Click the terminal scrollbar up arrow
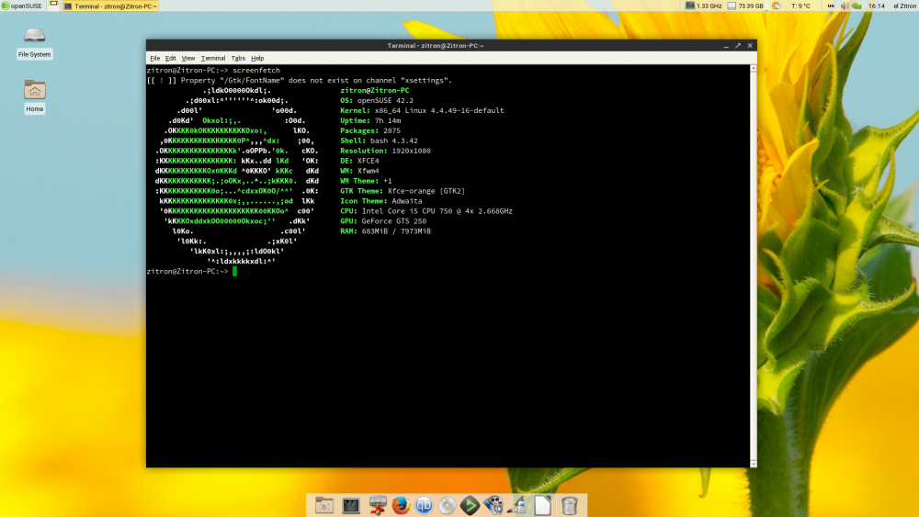919x517 pixels. (754, 69)
